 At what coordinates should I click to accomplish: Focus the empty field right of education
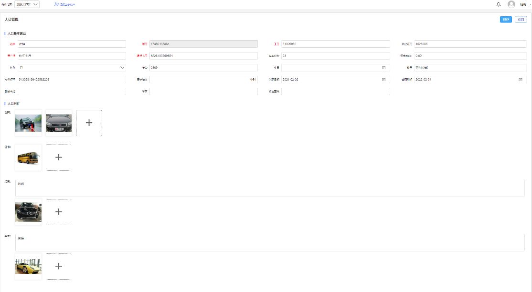(336, 91)
